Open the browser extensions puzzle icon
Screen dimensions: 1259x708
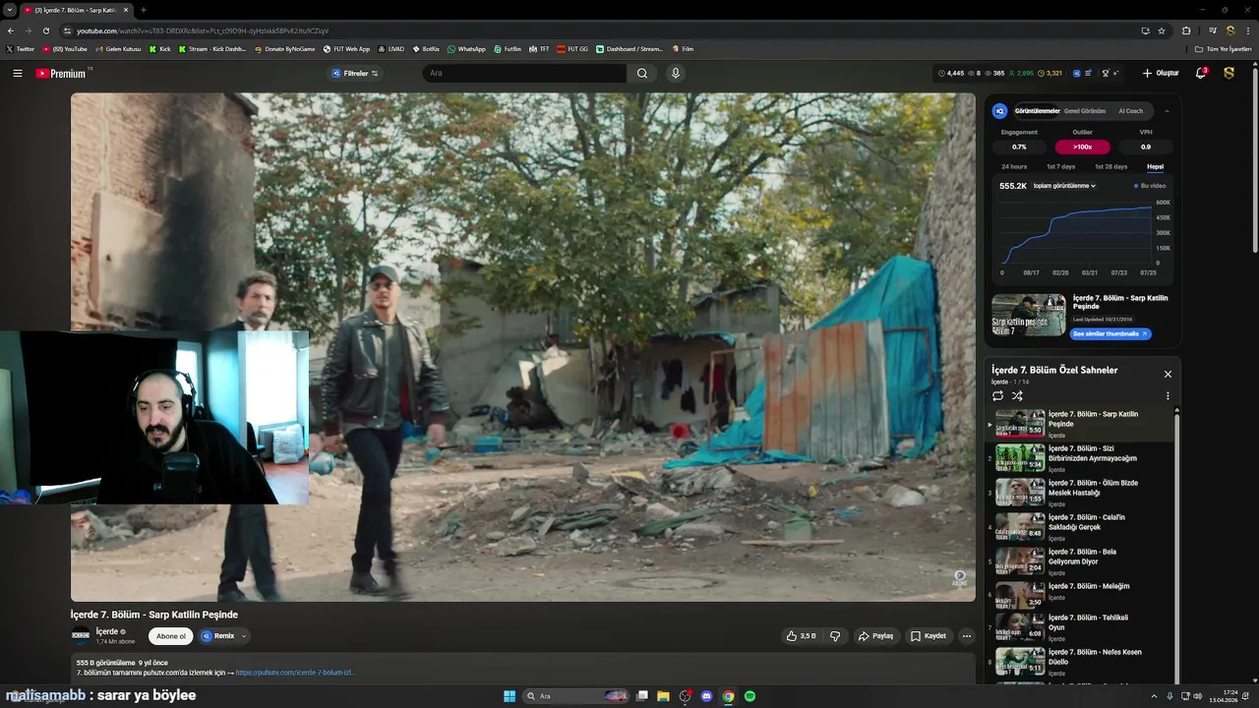[1186, 30]
